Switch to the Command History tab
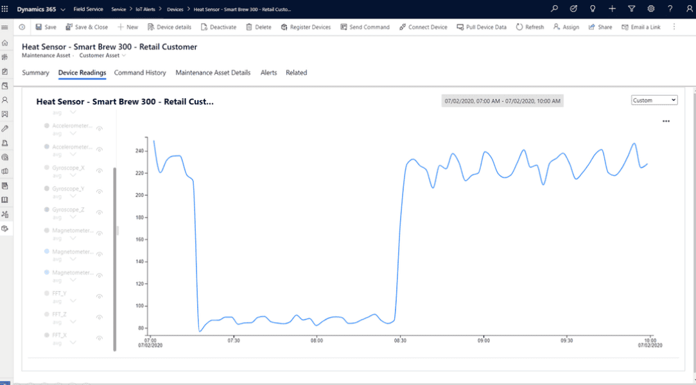Image resolution: width=696 pixels, height=385 pixels. pos(140,73)
